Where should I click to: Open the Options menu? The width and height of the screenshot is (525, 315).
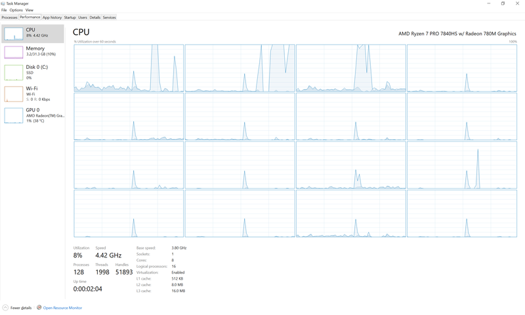[x=16, y=10]
